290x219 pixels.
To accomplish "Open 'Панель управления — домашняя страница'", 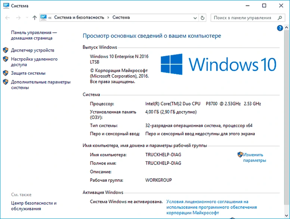I will point(34,35).
